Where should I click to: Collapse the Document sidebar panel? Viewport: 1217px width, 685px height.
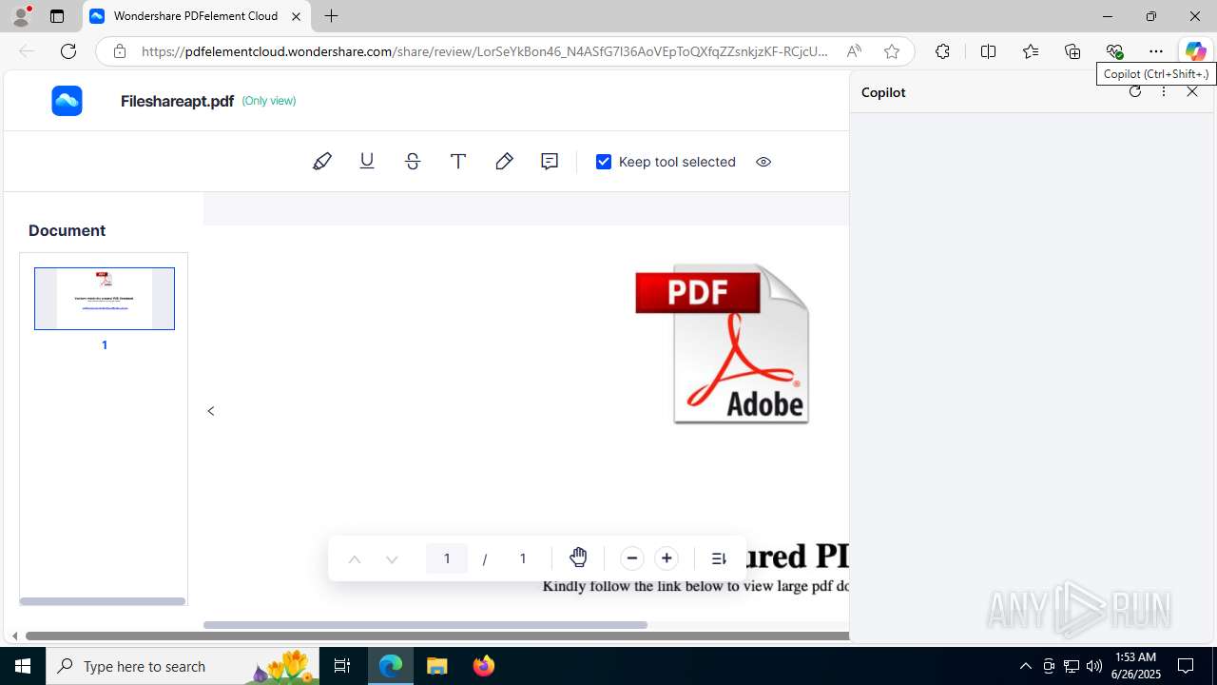(x=211, y=411)
